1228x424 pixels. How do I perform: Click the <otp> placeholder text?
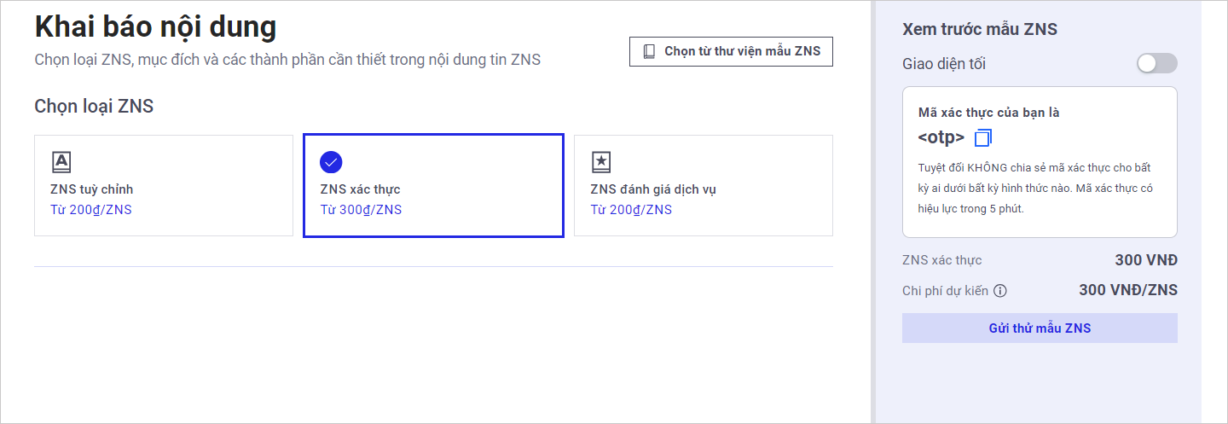tap(941, 137)
